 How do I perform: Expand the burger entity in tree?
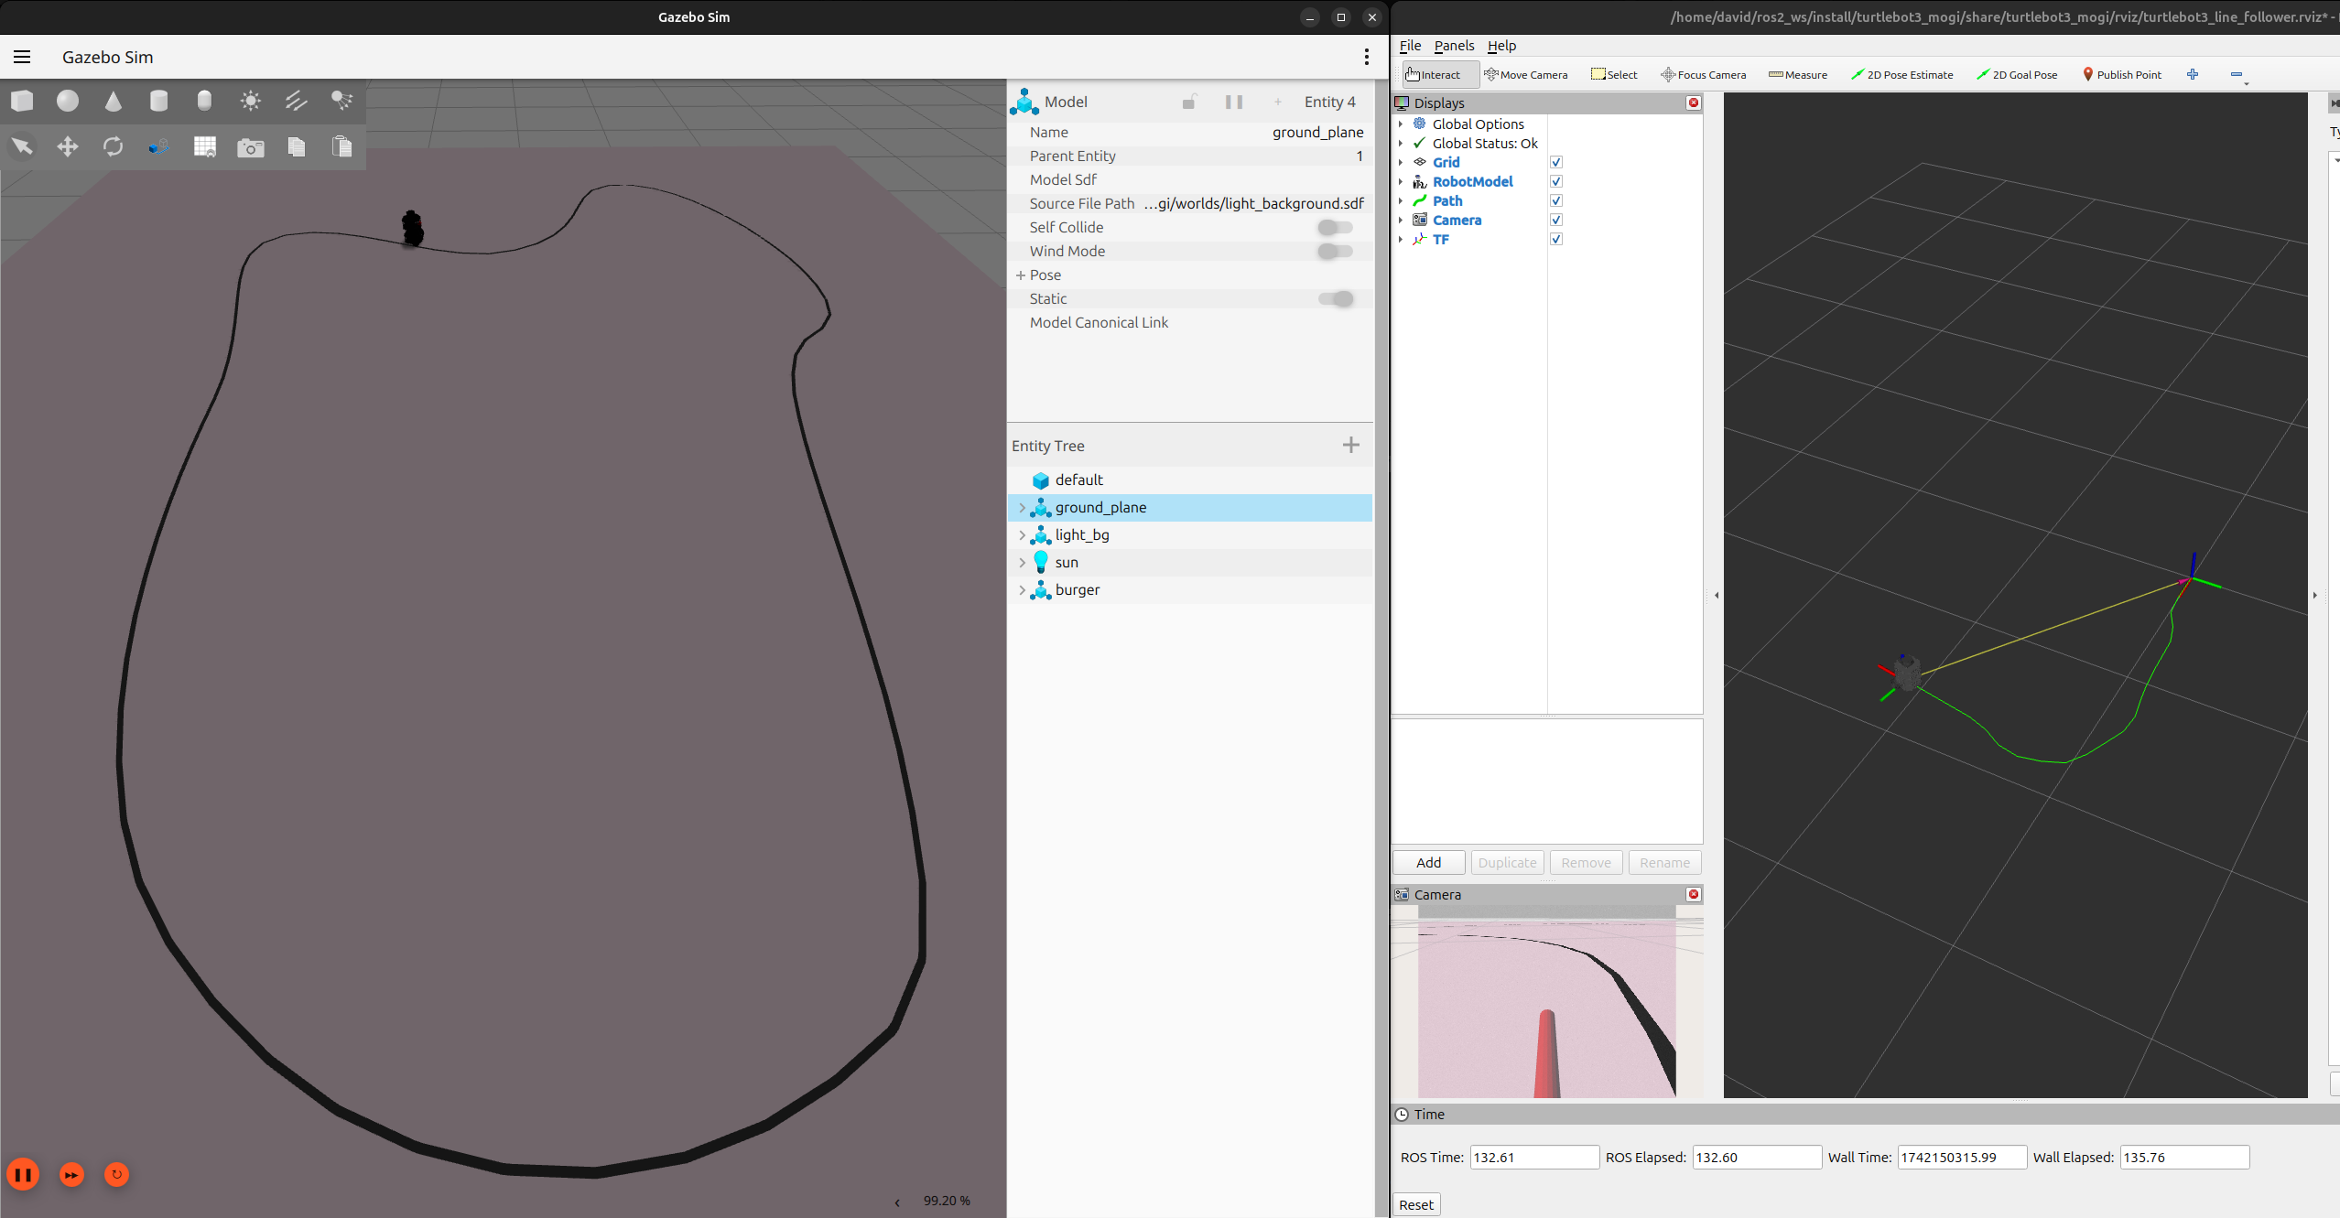pyautogui.click(x=1022, y=590)
